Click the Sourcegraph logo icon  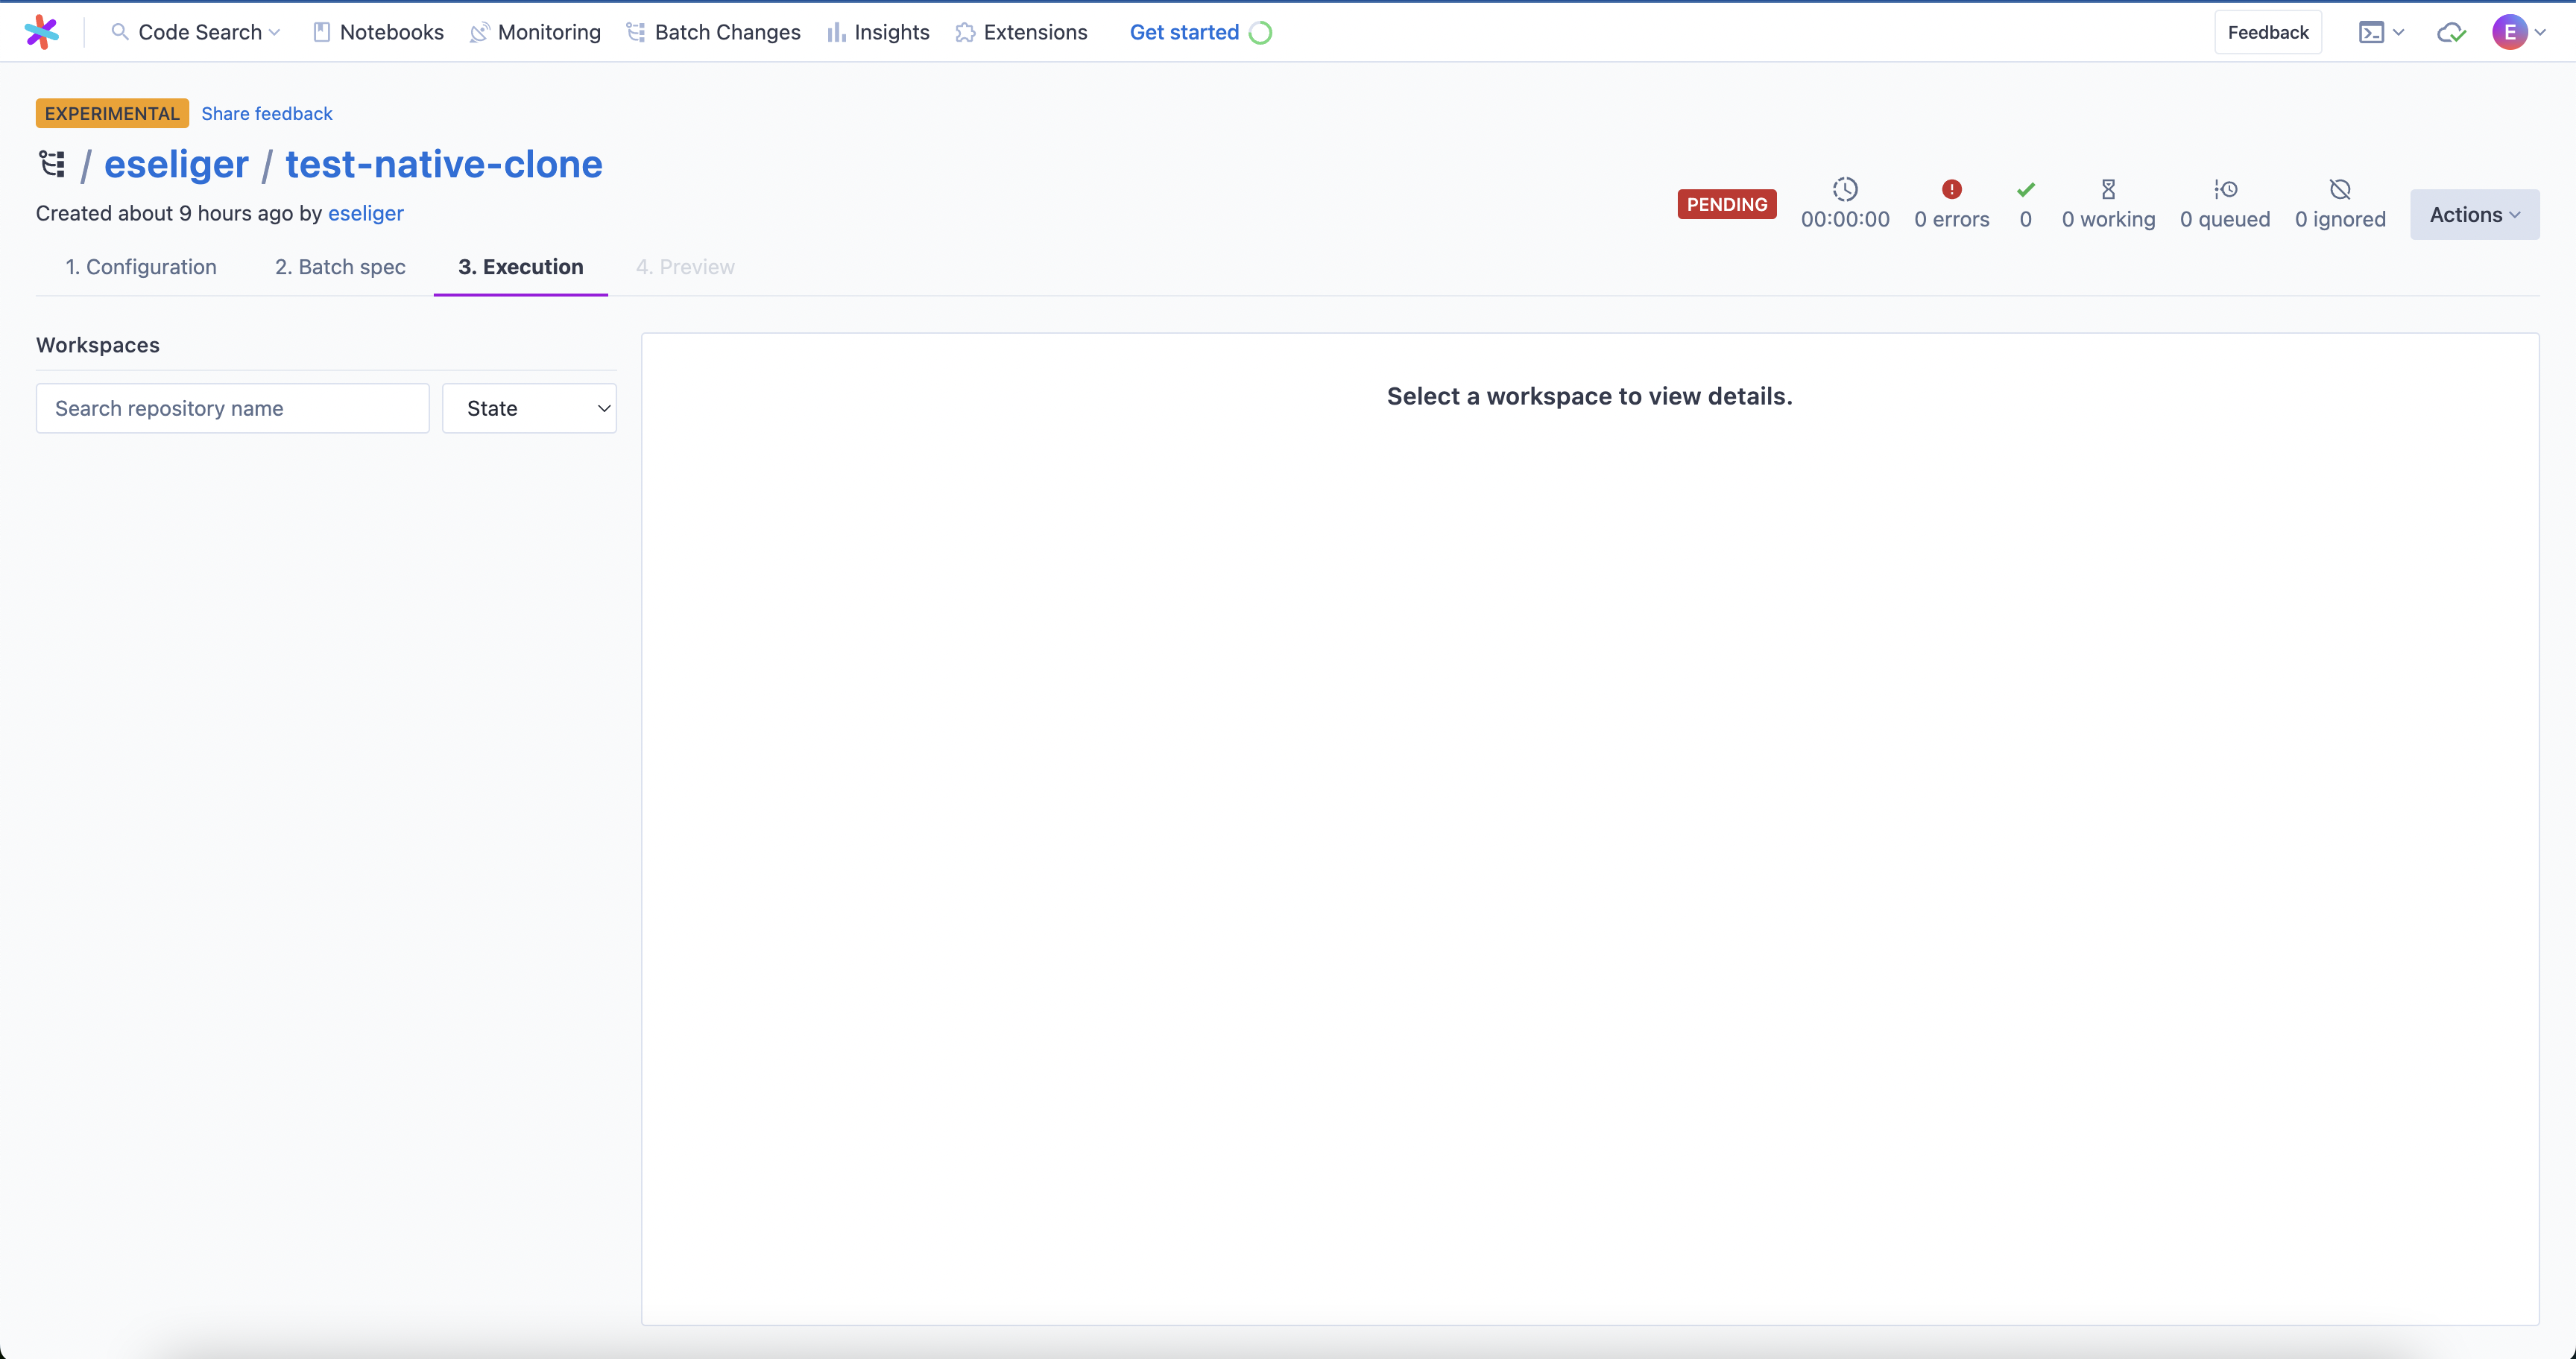coord(41,32)
